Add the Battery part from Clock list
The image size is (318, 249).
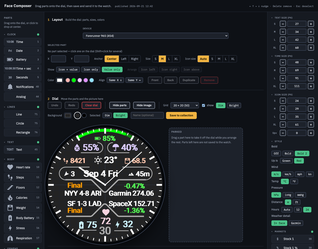[x=23, y=59]
